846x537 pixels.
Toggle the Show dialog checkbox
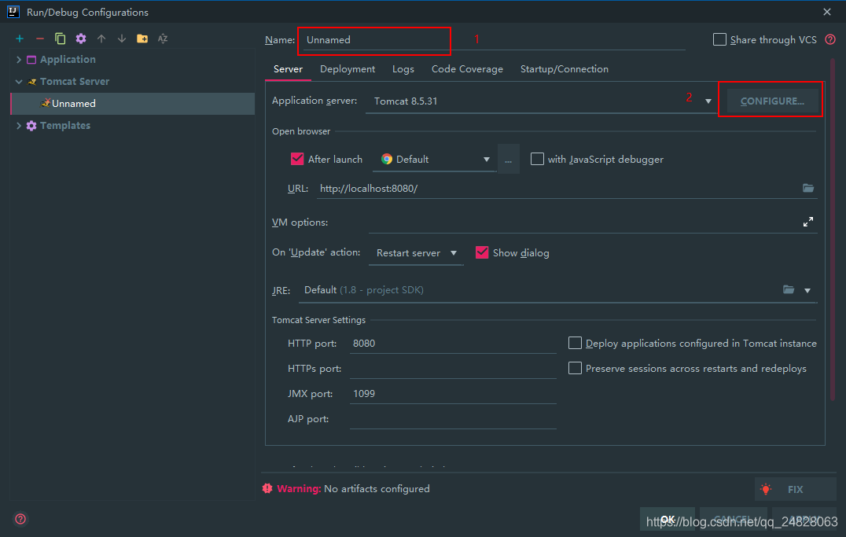coord(482,252)
